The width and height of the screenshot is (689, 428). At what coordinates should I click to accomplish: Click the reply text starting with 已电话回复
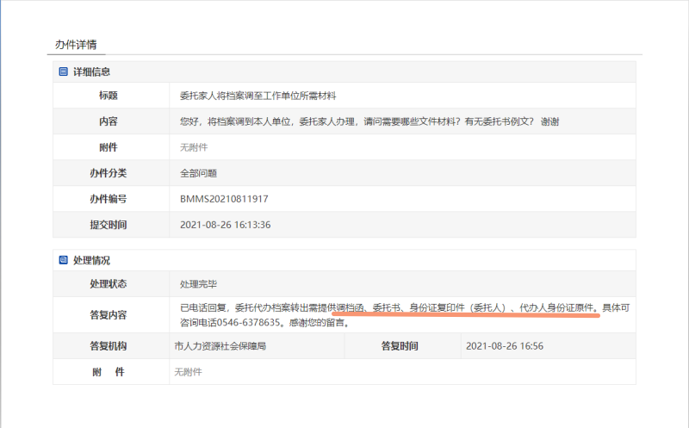tap(405, 315)
